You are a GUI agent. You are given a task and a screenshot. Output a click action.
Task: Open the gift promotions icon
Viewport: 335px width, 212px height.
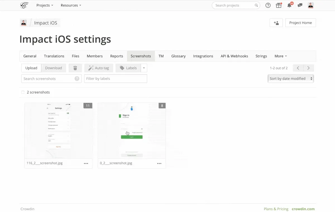pyautogui.click(x=279, y=5)
